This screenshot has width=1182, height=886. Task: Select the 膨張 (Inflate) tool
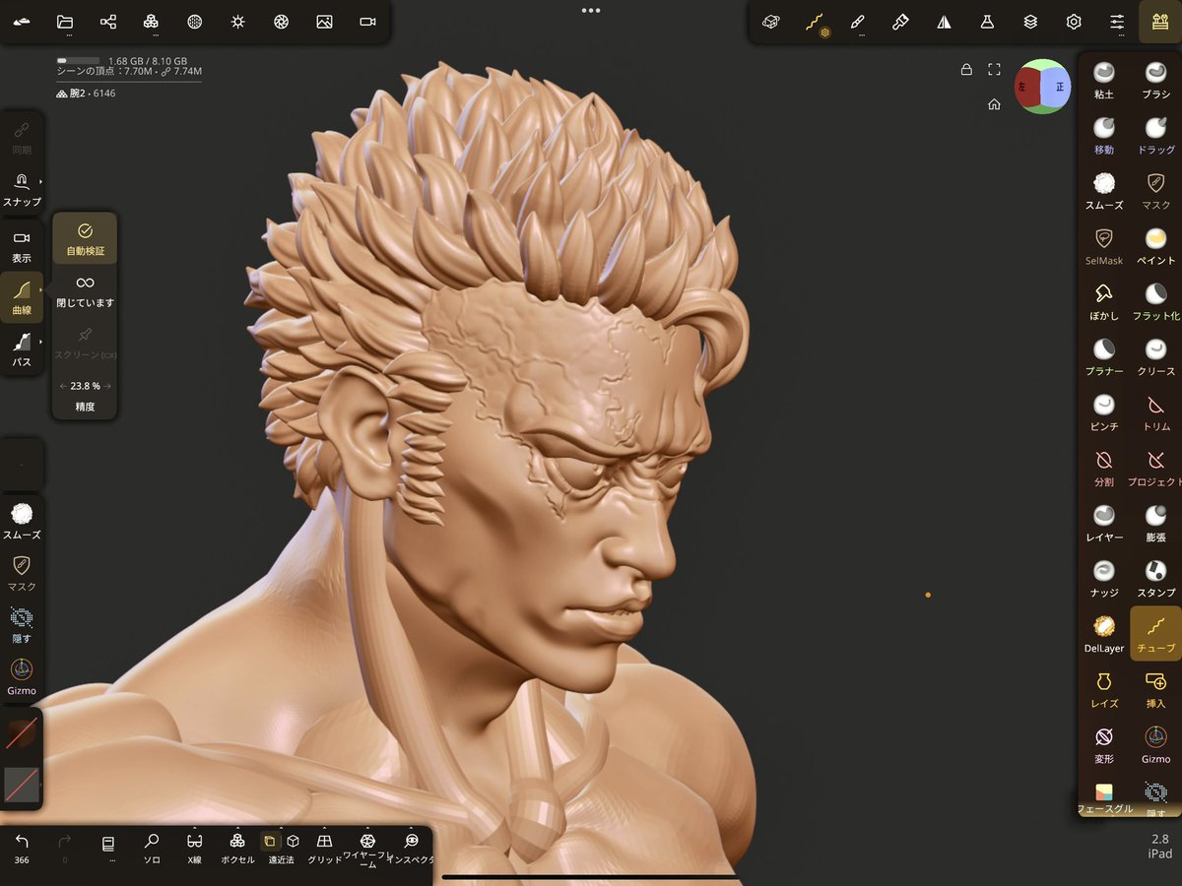coord(1155,523)
